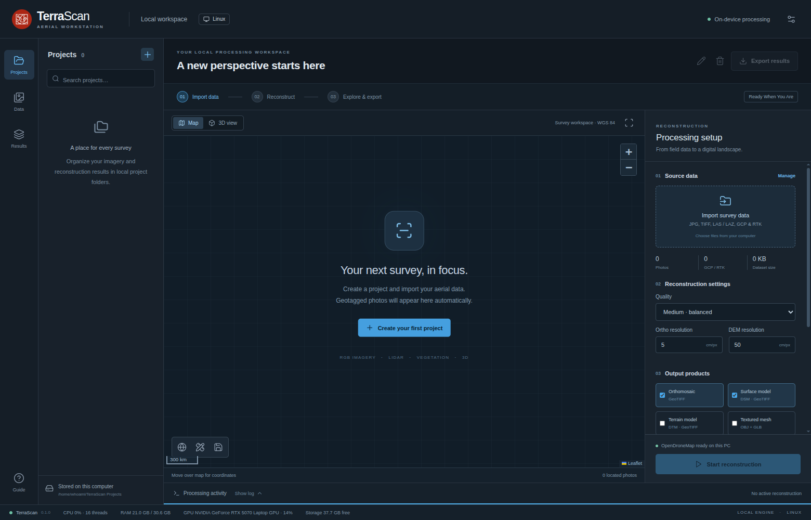The height and width of the screenshot is (520, 811).
Task: Click the trash delete project icon
Action: [x=720, y=61]
